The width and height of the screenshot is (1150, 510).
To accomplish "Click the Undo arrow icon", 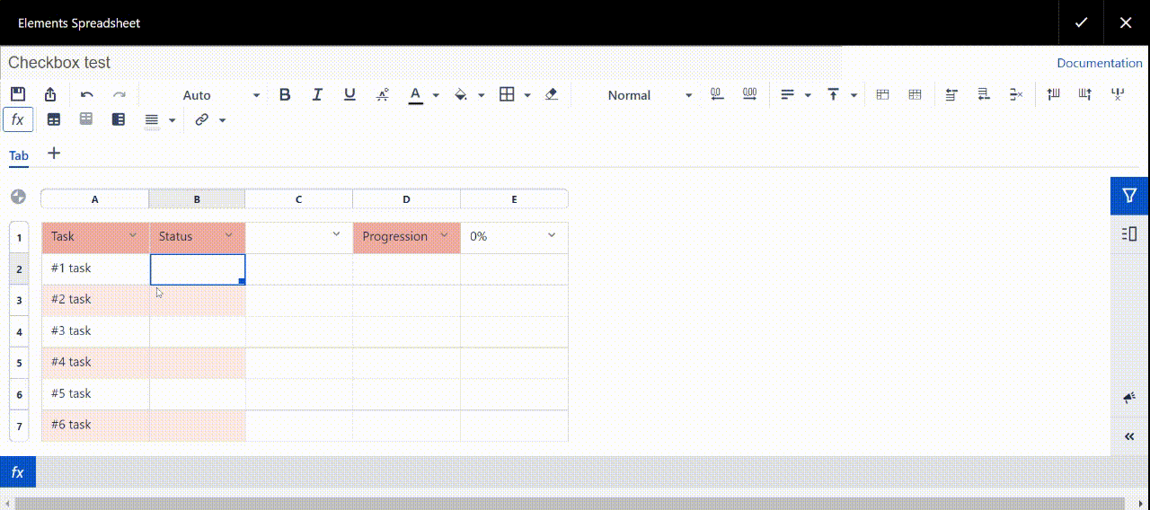I will (x=87, y=95).
